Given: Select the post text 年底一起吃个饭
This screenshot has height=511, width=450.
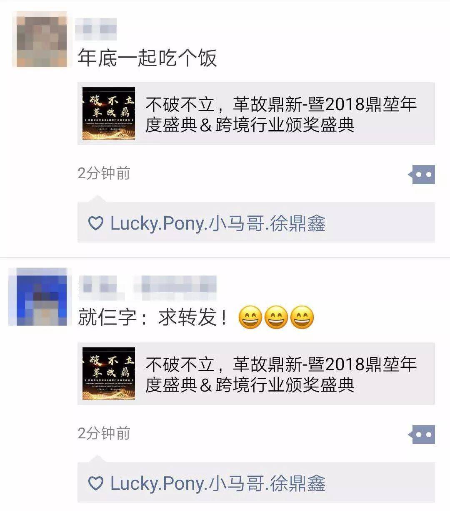Looking at the screenshot, I should 147,58.
